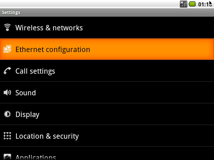Click the speaker icon next to Sound
The height and width of the screenshot is (160, 214).
[x=7, y=93]
